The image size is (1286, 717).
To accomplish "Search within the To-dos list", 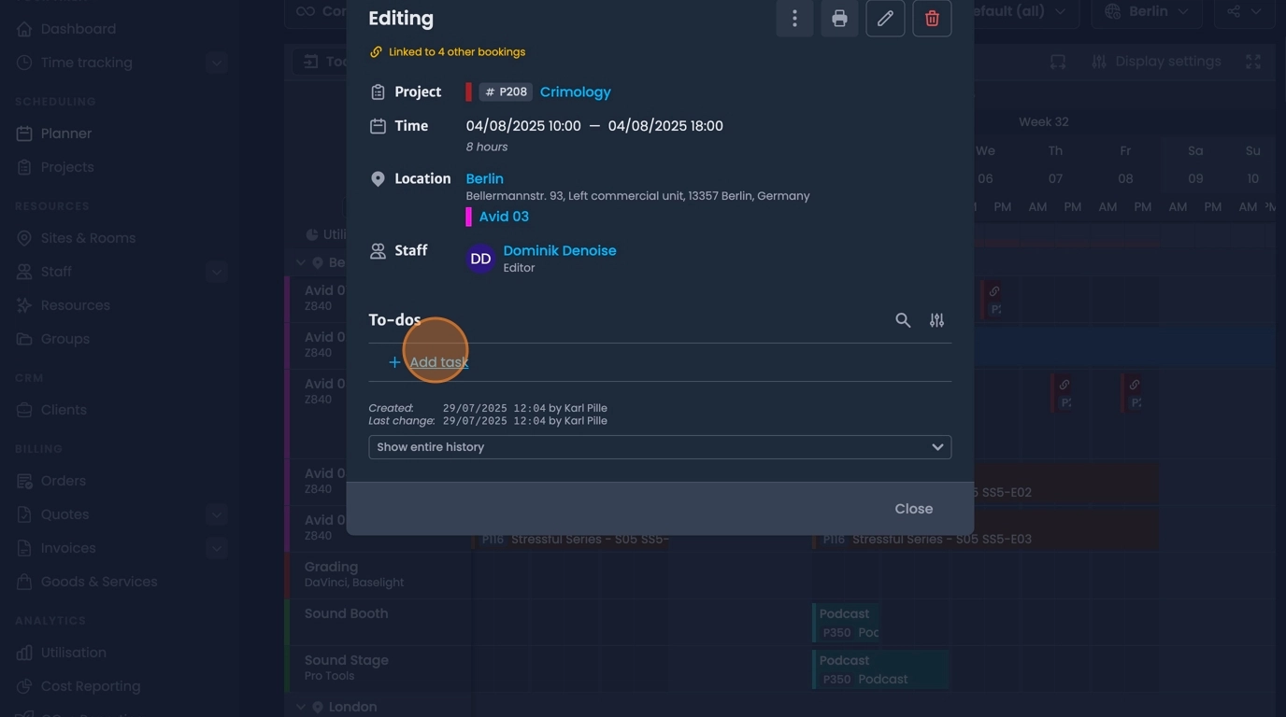I will coord(902,319).
